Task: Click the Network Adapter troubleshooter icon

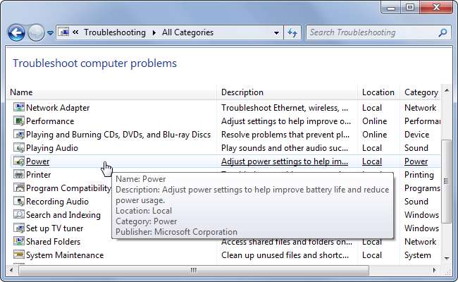Action: click(19, 107)
